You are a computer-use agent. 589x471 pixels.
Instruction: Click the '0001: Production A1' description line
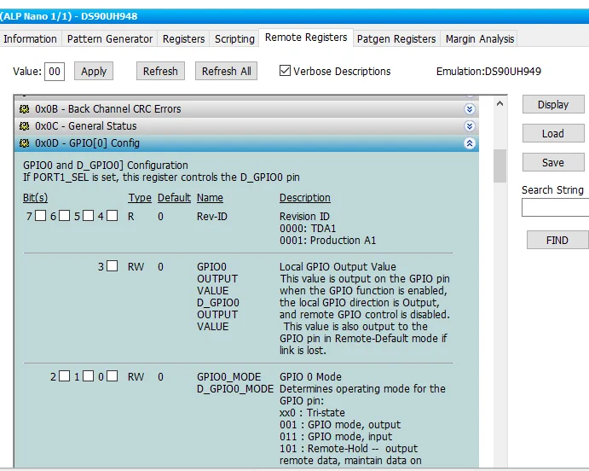(x=327, y=241)
